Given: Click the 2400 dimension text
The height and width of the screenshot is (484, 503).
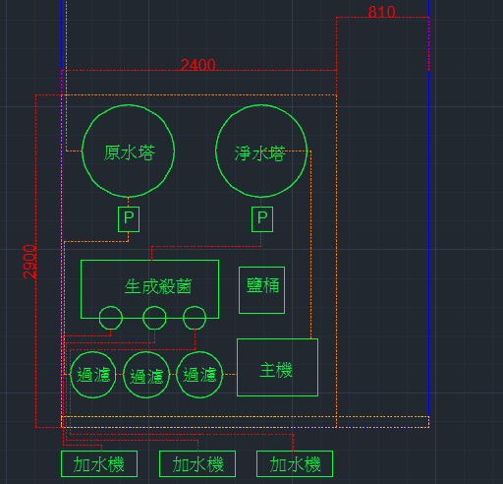Looking at the screenshot, I should (x=198, y=65).
